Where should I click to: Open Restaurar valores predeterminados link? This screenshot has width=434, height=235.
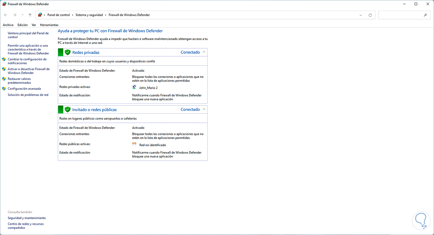pyautogui.click(x=20, y=80)
